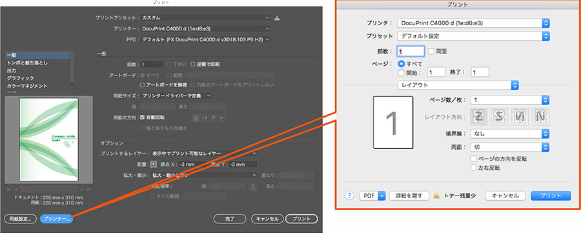
Task: Click the artwork print preview thumbnail
Action: [x=49, y=139]
